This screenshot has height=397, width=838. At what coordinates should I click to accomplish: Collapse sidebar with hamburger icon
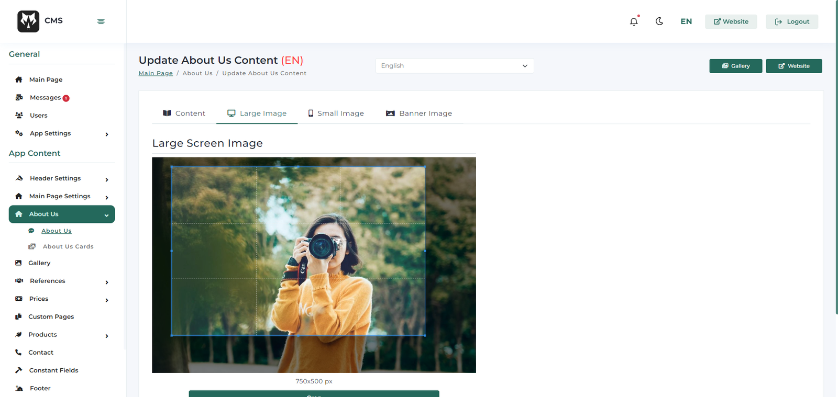(x=101, y=21)
